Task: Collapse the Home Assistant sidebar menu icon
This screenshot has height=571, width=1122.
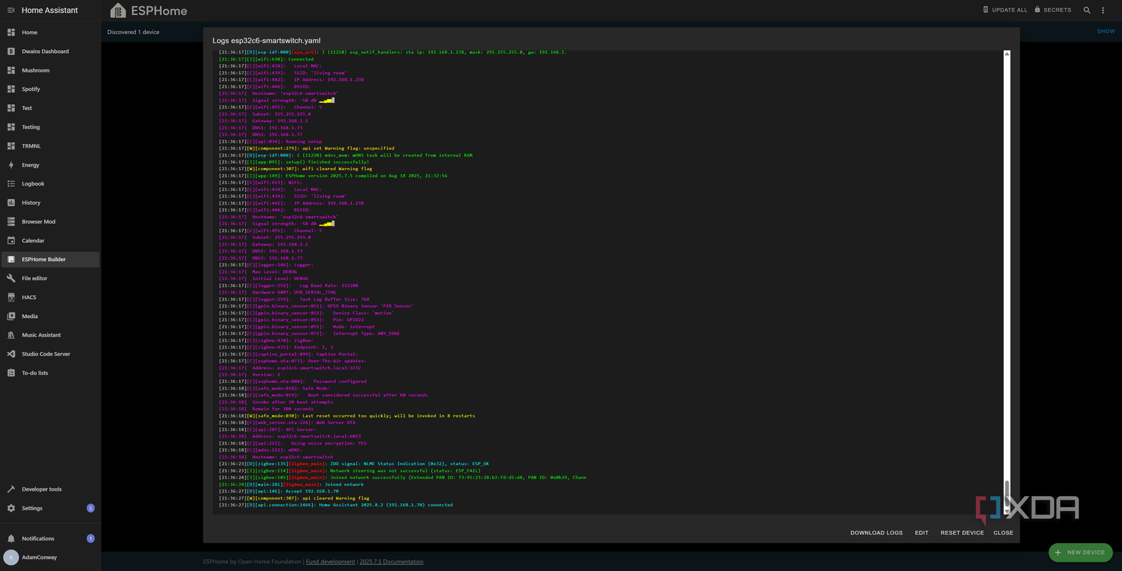Action: click(11, 10)
